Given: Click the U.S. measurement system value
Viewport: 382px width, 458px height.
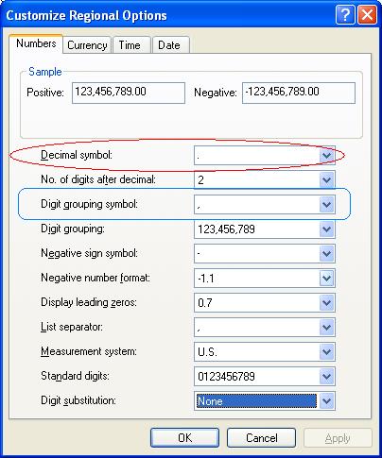Looking at the screenshot, I should (x=207, y=352).
